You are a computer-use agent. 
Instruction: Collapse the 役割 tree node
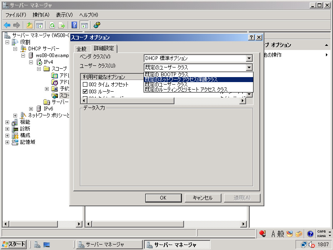coord(7,42)
